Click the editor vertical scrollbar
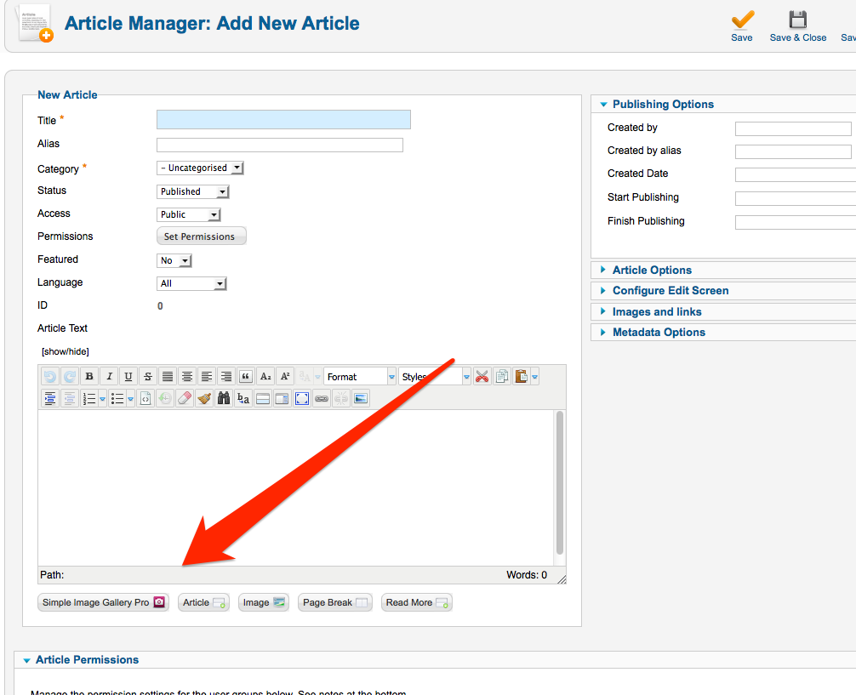The image size is (856, 695). click(560, 483)
